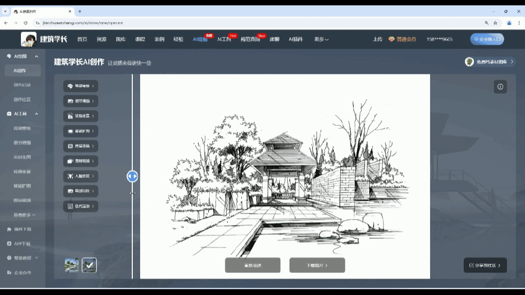
Task: Open 资源 in the top navigation
Action: (102, 39)
